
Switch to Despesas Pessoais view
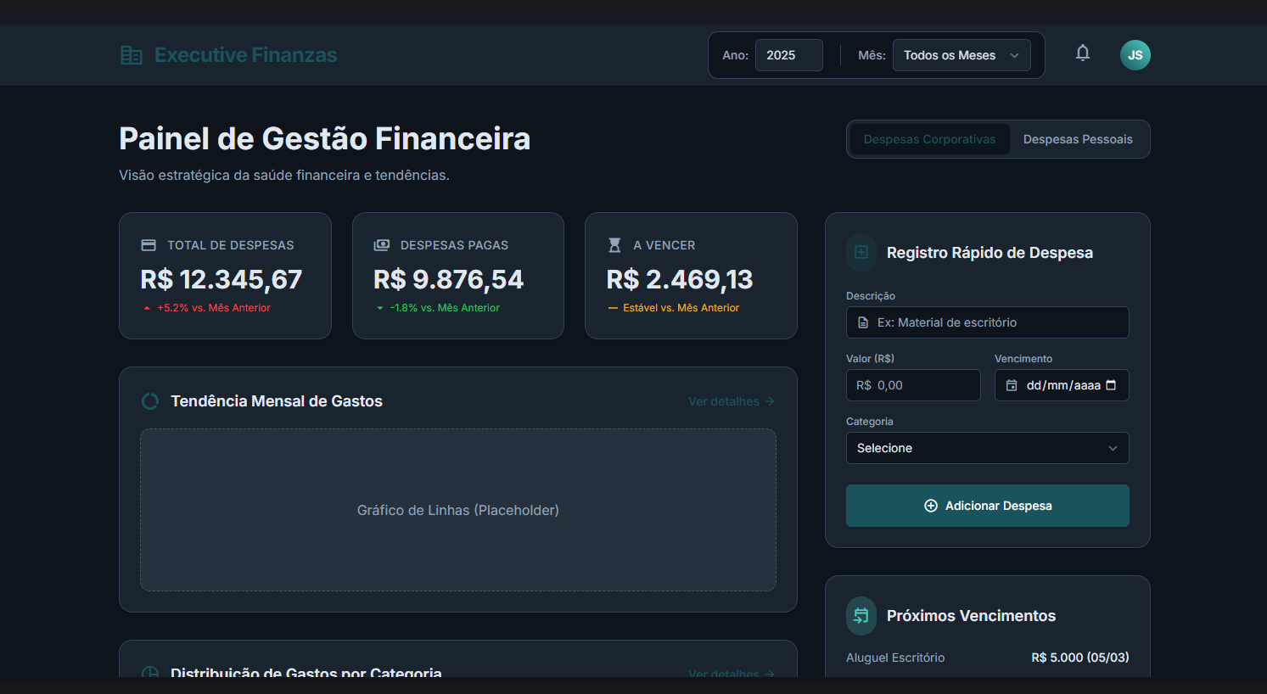[x=1078, y=138]
